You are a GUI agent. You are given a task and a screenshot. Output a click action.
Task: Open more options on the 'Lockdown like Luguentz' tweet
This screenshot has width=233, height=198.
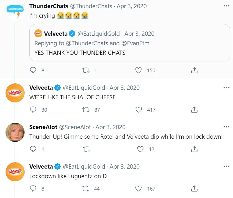coord(226,166)
